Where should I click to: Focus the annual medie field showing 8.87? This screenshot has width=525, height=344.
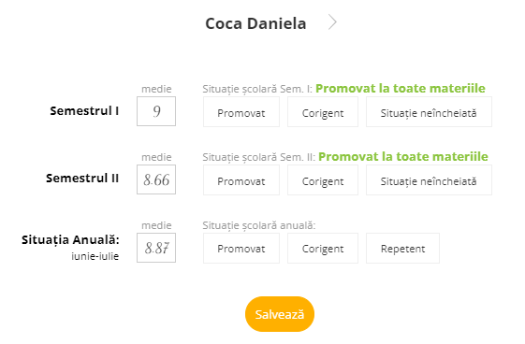(156, 248)
